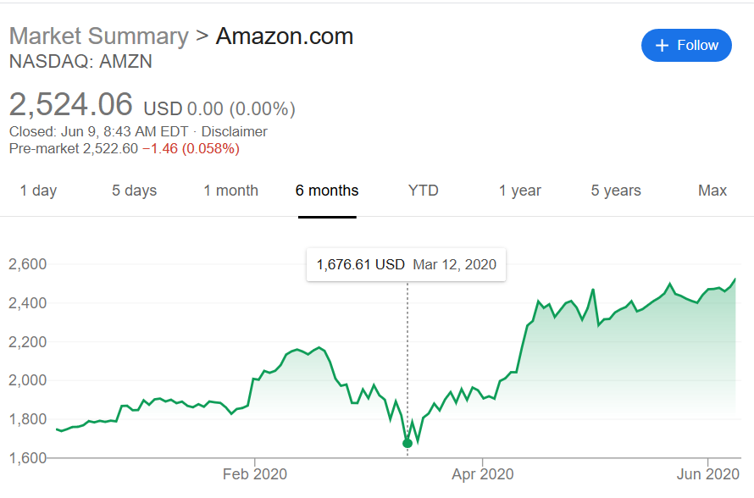This screenshot has height=498, width=754.
Task: Select the 5 days range tab
Action: click(134, 191)
